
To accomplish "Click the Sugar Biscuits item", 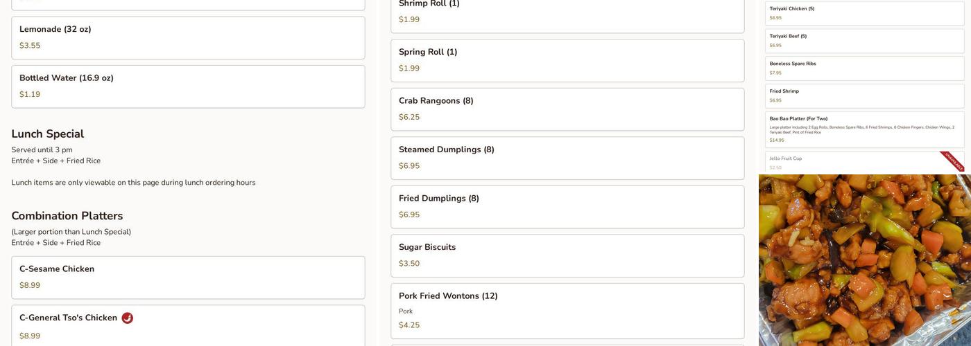I will [567, 255].
